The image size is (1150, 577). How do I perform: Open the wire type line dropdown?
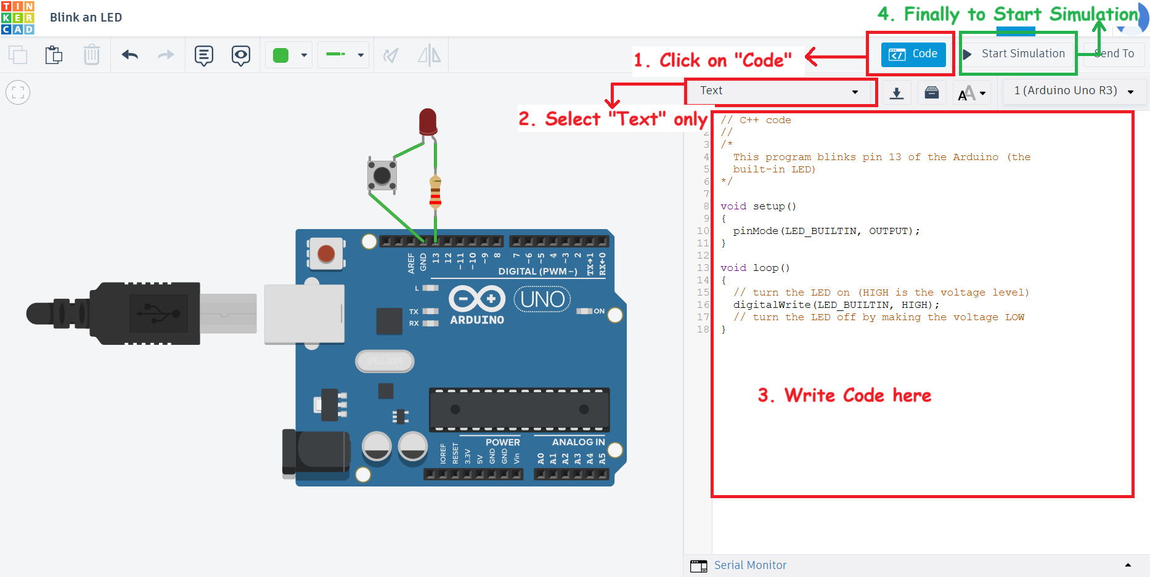click(x=344, y=55)
